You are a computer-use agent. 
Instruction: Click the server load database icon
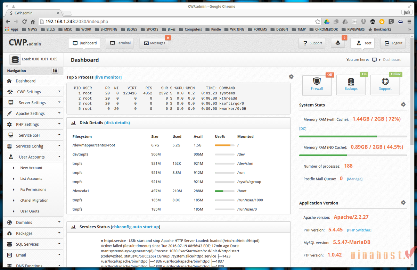coord(15,59)
